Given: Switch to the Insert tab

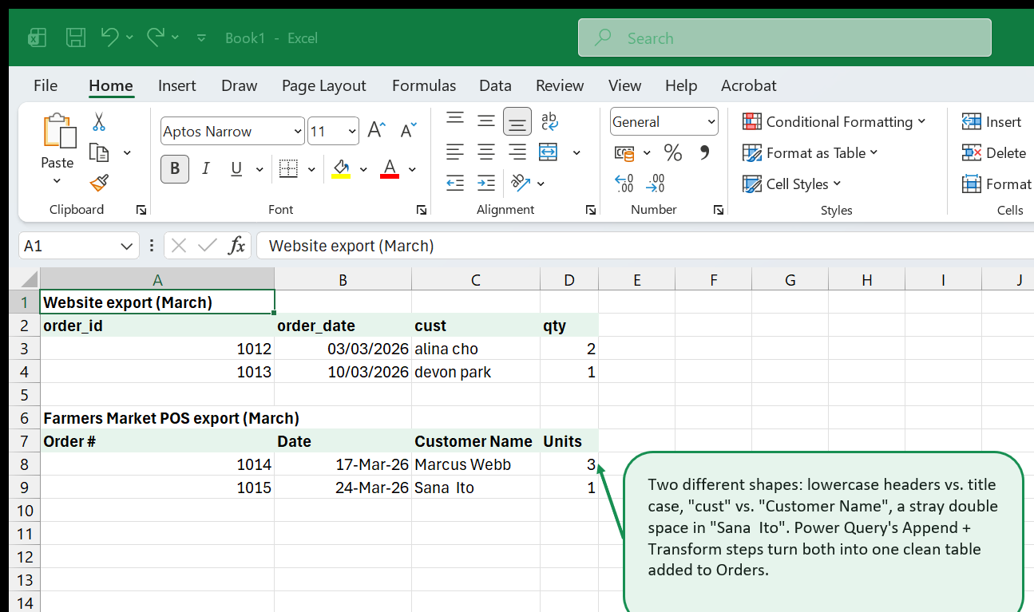Looking at the screenshot, I should pos(177,85).
